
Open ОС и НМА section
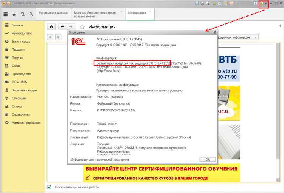click(x=19, y=82)
